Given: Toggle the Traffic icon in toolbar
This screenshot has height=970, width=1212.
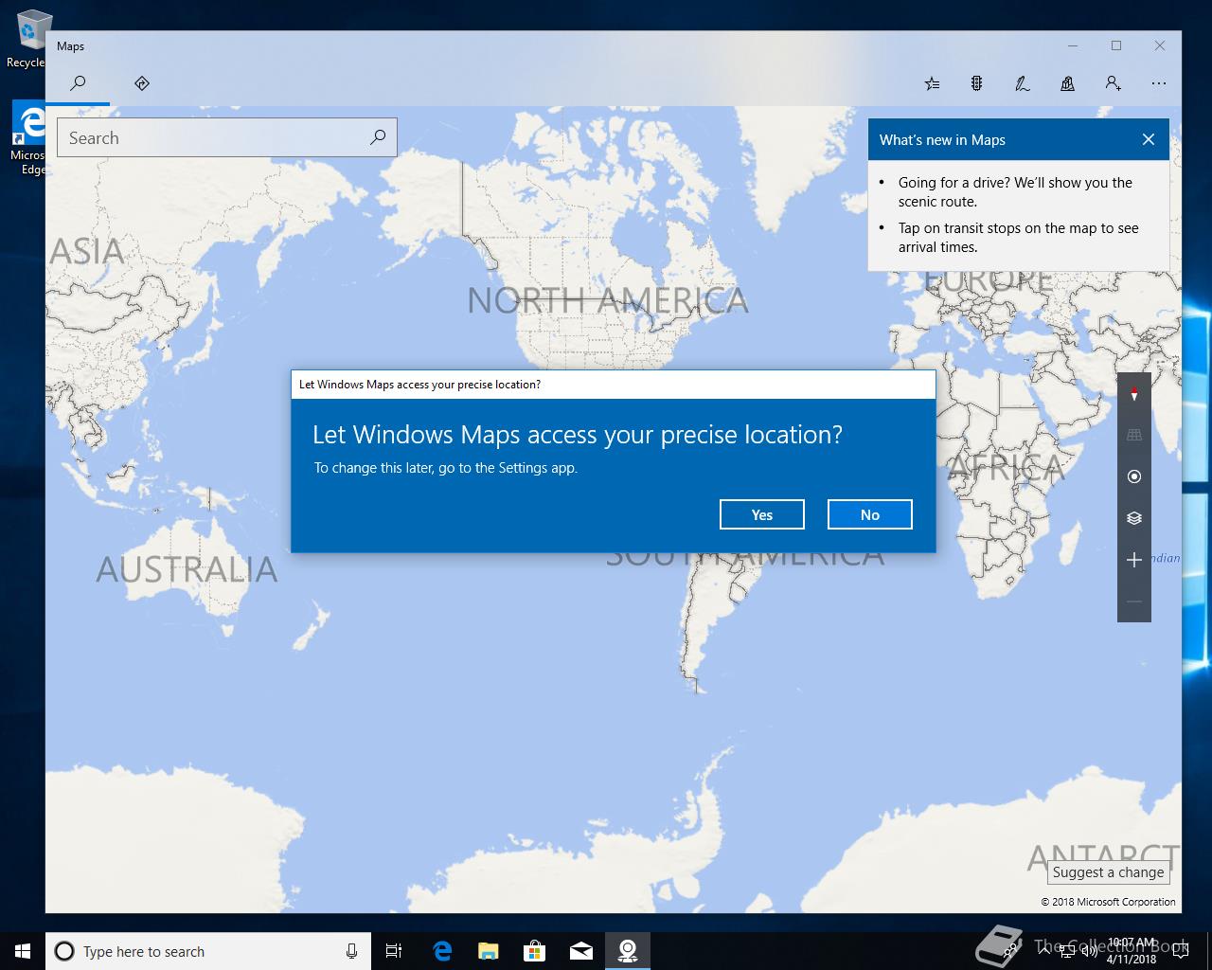Looking at the screenshot, I should coord(977,83).
